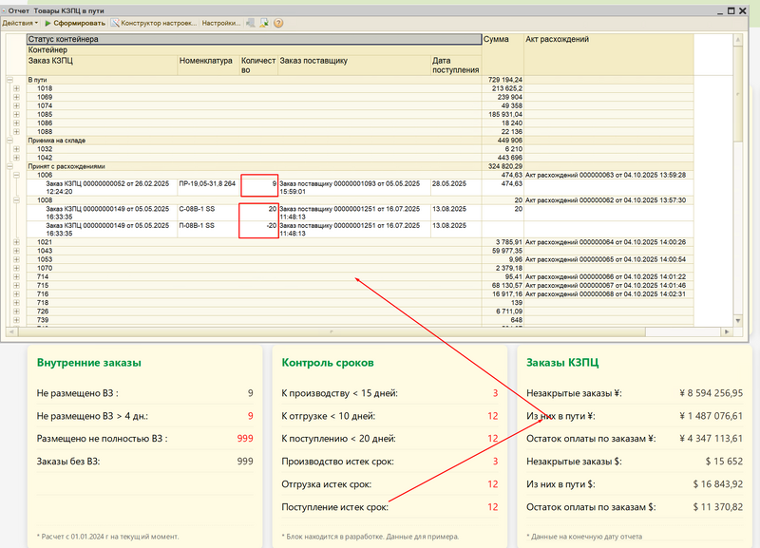
Task: Maximize the Товары КЗПЦ в пути report window
Action: pos(731,10)
